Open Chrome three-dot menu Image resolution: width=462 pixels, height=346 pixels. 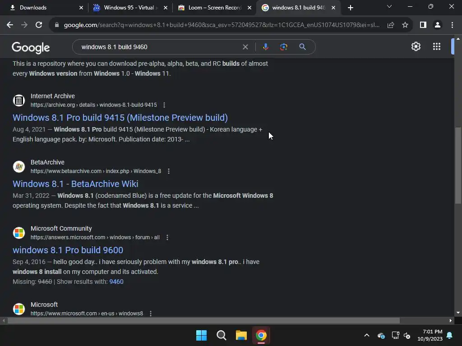(x=452, y=25)
